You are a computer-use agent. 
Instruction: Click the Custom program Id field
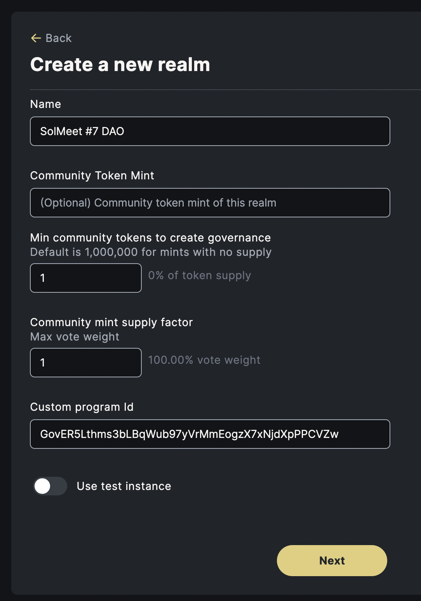[210, 434]
